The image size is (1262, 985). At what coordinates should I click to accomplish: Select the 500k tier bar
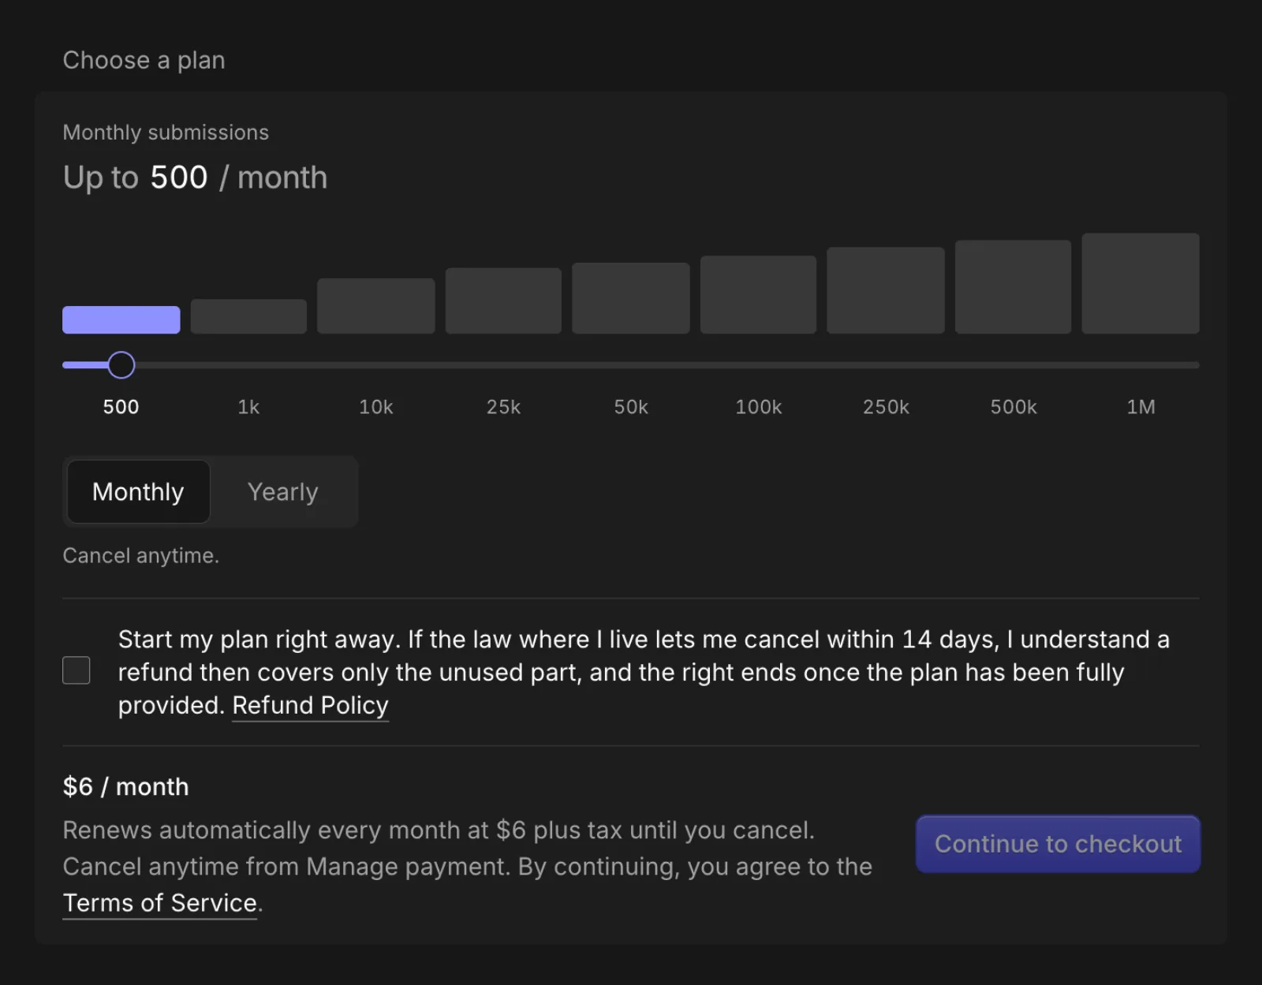[x=1014, y=287]
